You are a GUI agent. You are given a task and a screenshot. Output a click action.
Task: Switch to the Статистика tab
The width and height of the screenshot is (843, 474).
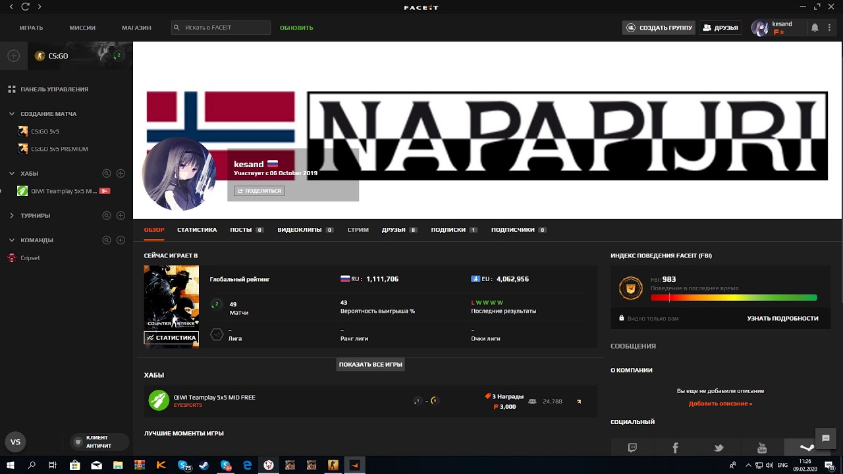(197, 230)
